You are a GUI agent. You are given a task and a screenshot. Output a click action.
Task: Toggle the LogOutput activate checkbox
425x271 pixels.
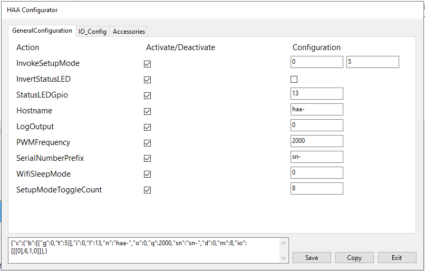[x=148, y=127]
